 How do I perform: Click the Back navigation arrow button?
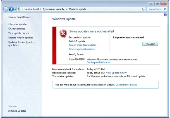point(6,9)
